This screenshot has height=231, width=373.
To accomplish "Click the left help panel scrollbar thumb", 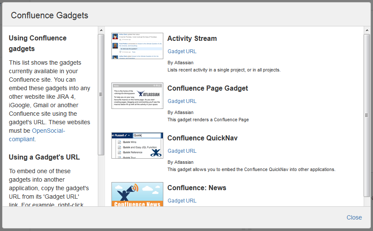I will tap(101, 94).
